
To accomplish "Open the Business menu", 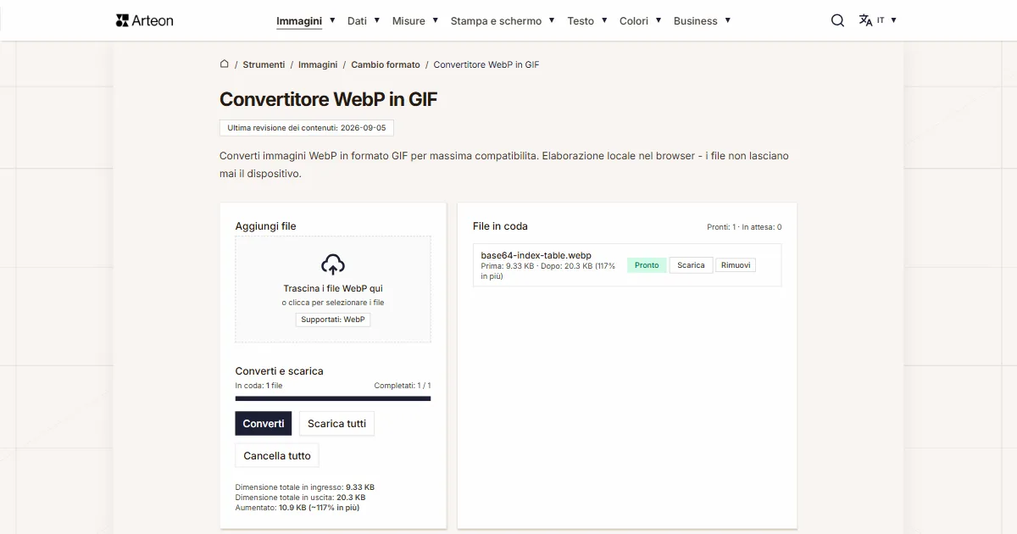I will pos(696,21).
